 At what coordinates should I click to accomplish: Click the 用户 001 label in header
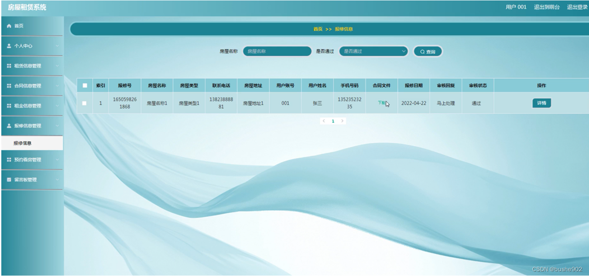(x=516, y=7)
